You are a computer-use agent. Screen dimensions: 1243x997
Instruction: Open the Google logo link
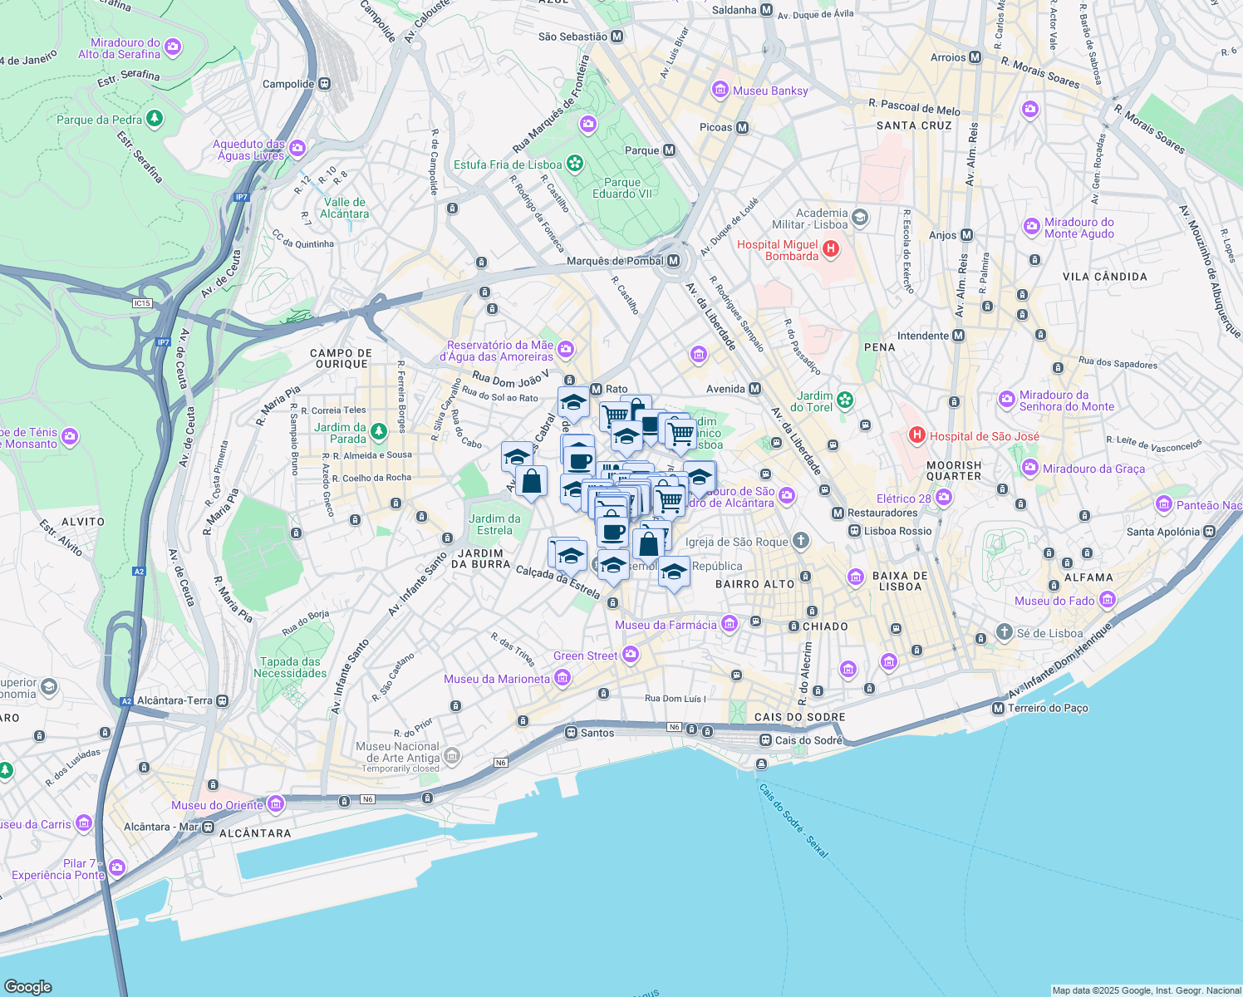pos(27,986)
